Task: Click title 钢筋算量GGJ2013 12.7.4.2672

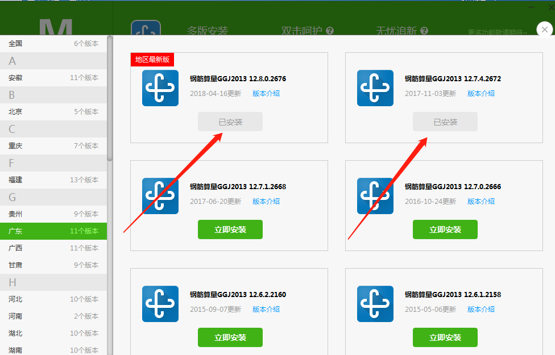Action: [x=453, y=78]
